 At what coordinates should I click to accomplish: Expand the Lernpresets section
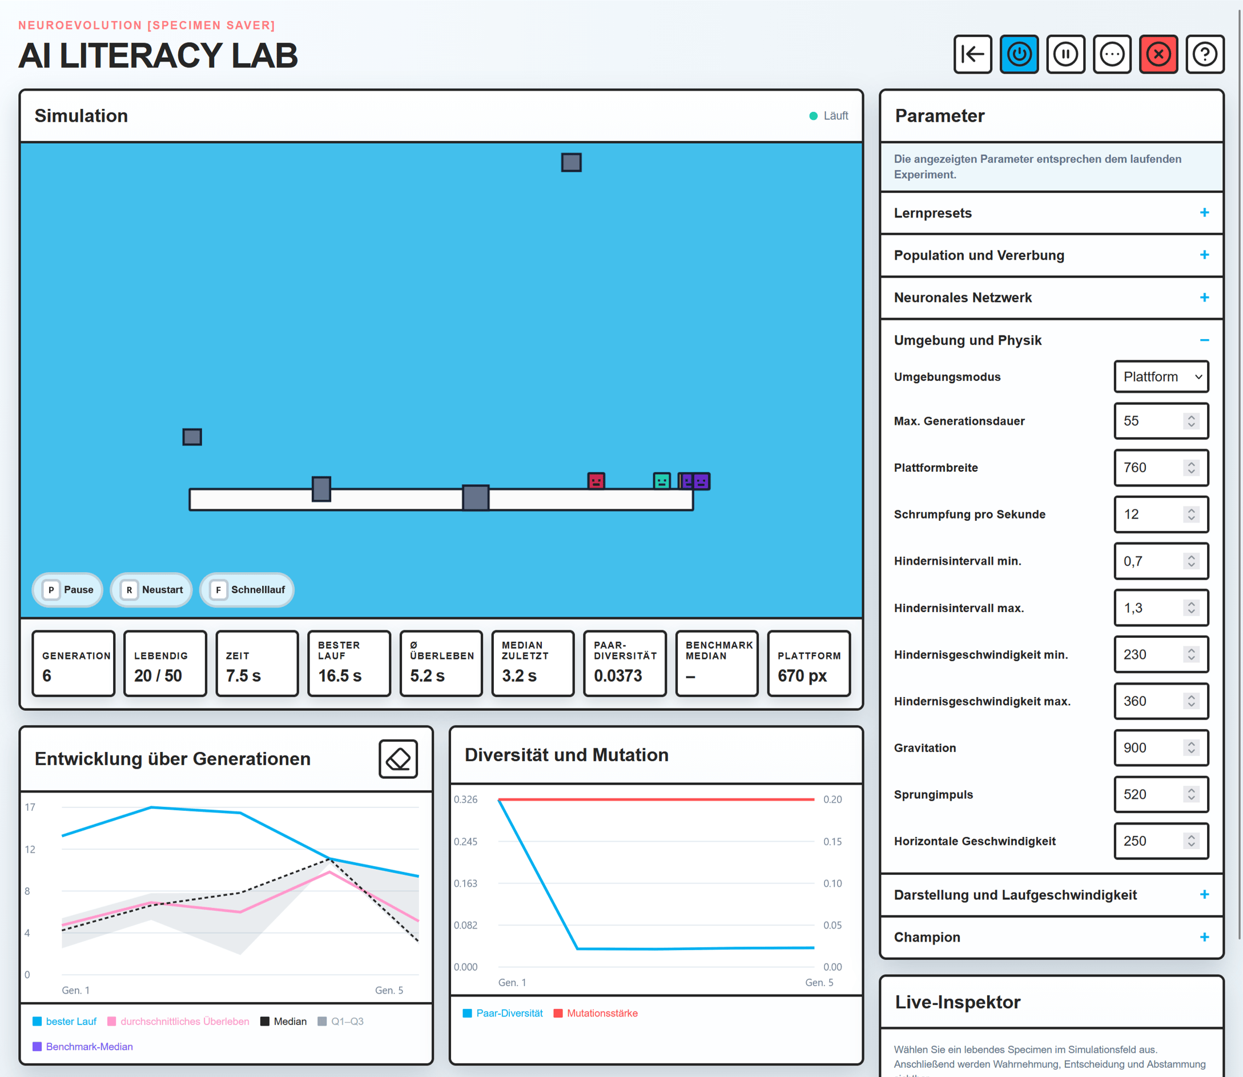(1051, 213)
